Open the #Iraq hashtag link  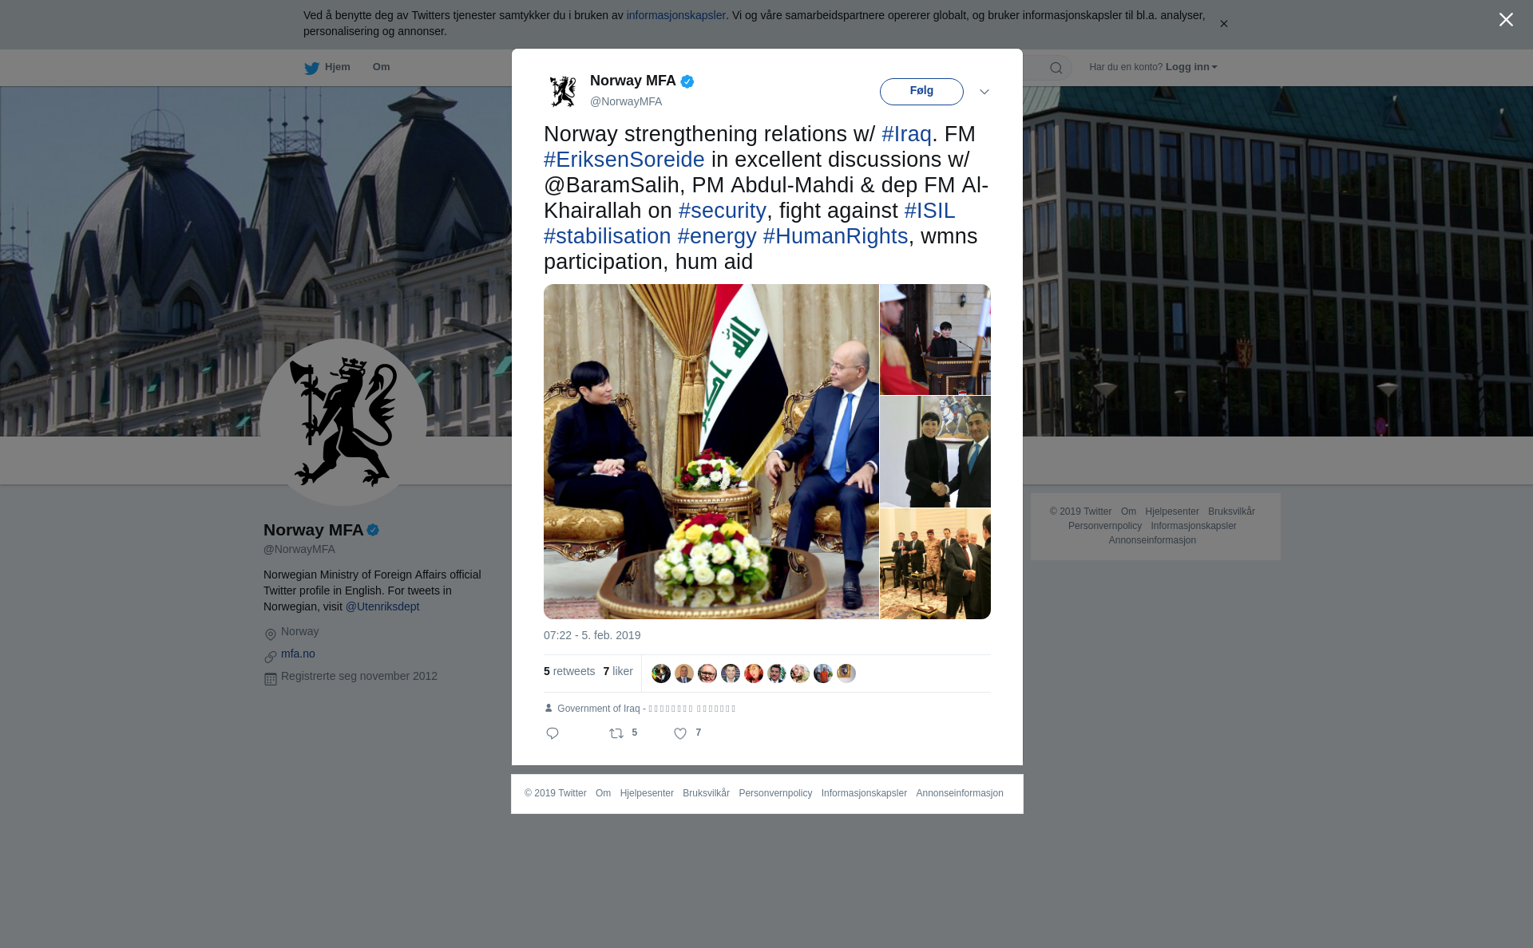pos(906,134)
